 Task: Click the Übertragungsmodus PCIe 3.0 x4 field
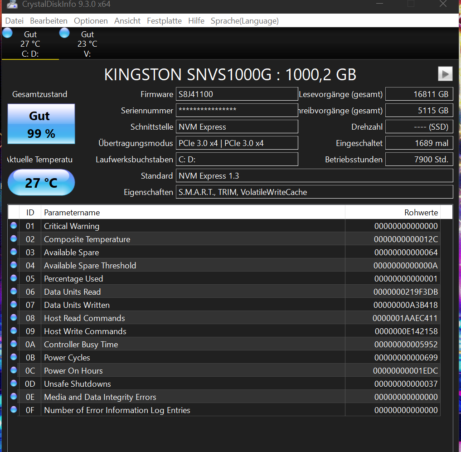(237, 143)
